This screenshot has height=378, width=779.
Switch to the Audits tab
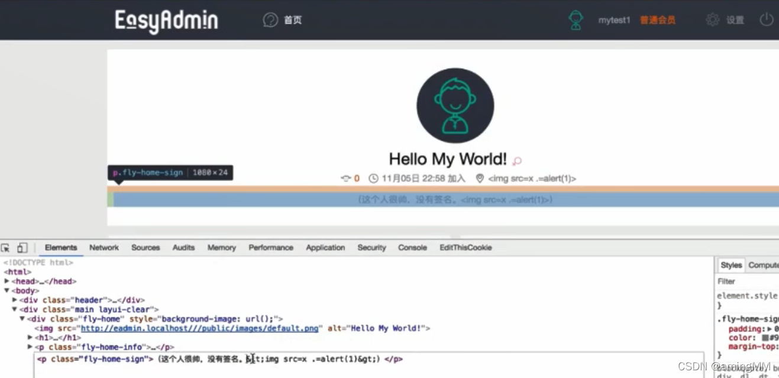(x=183, y=247)
